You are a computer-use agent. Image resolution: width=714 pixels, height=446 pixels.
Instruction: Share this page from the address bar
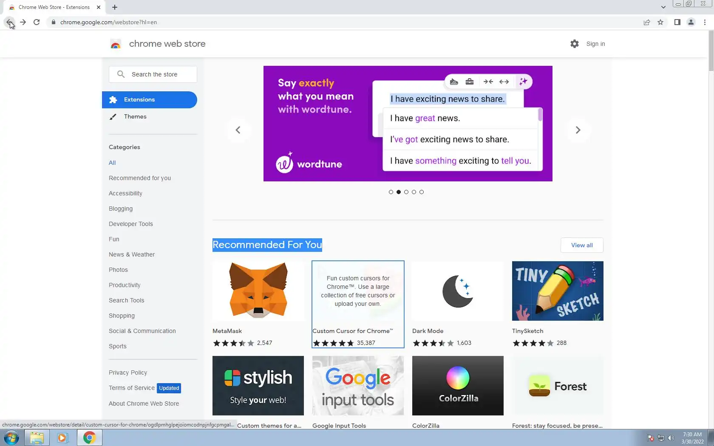tap(646, 22)
